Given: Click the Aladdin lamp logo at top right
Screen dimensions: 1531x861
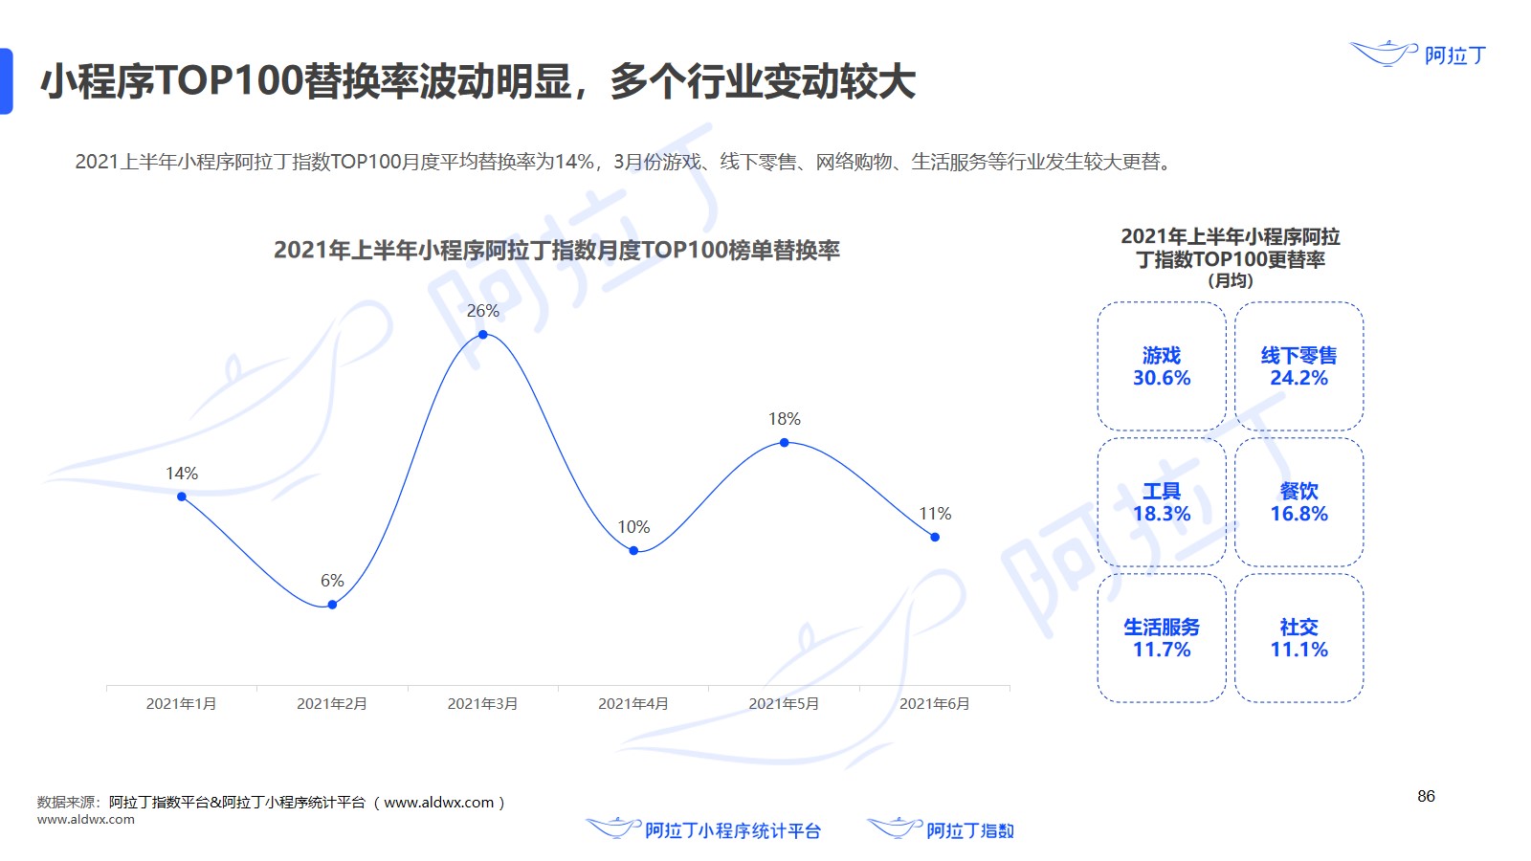Looking at the screenshot, I should tap(1383, 54).
